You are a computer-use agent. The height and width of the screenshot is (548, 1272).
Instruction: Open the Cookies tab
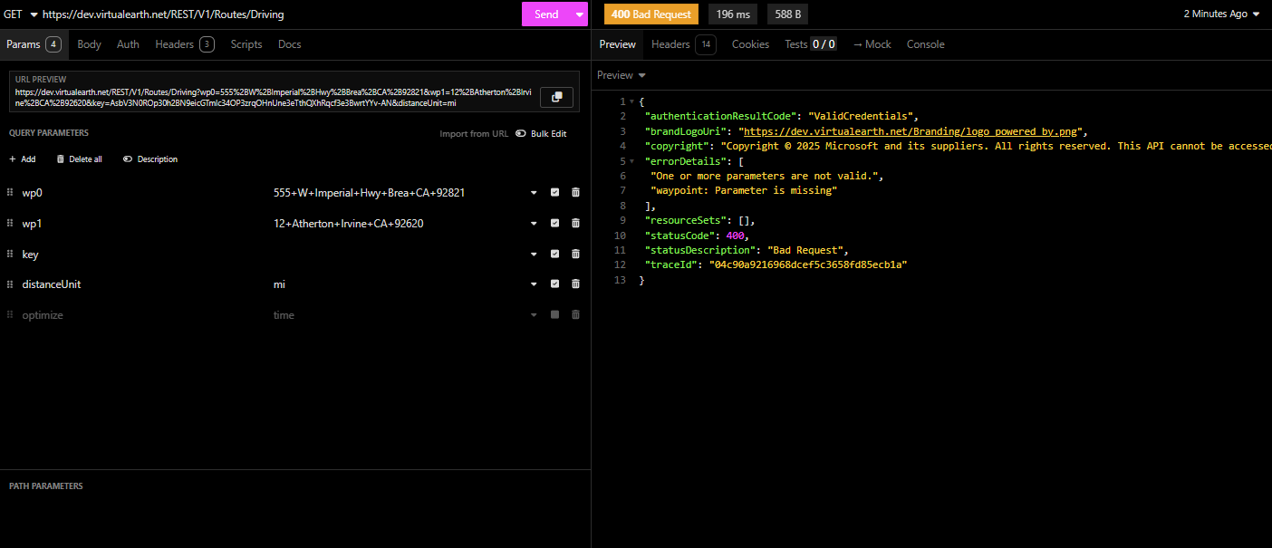[x=750, y=43]
